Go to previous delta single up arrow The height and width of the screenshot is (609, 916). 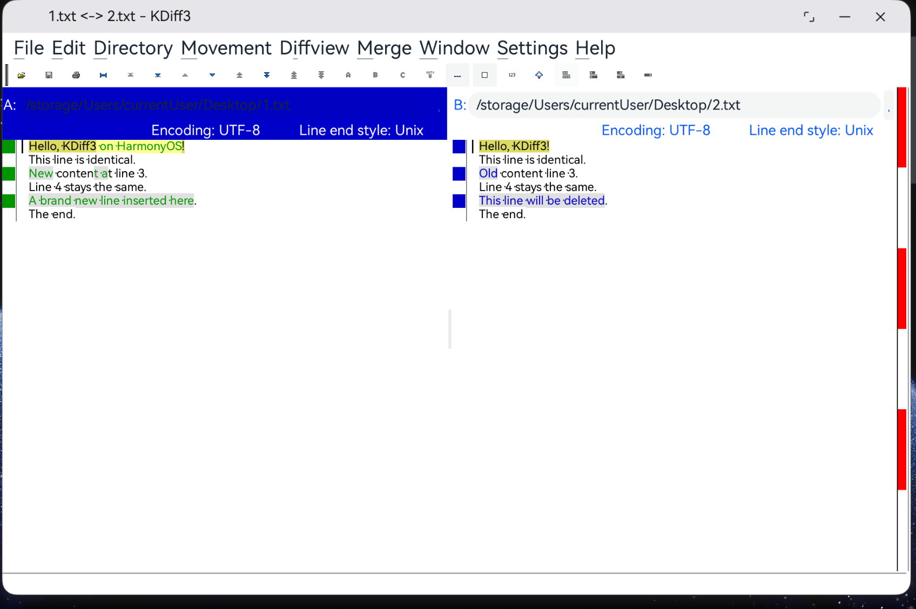185,75
